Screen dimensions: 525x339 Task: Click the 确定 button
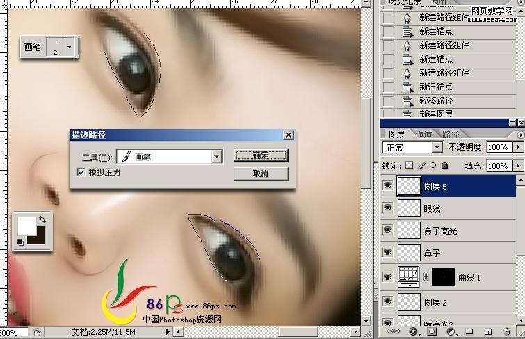[x=261, y=156]
